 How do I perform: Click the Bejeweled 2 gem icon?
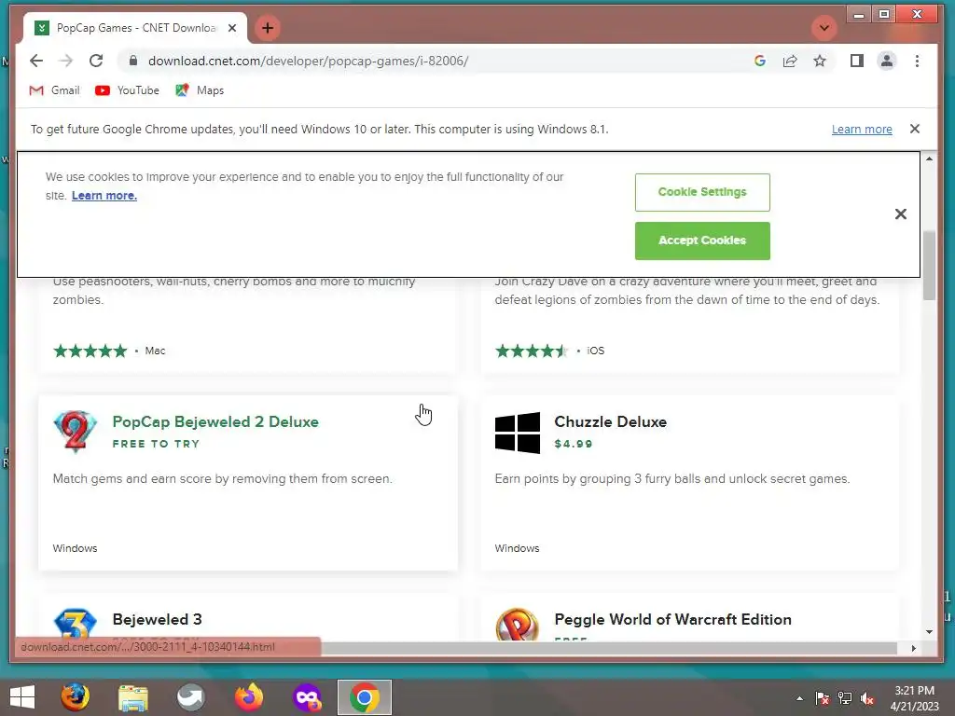[x=75, y=432]
